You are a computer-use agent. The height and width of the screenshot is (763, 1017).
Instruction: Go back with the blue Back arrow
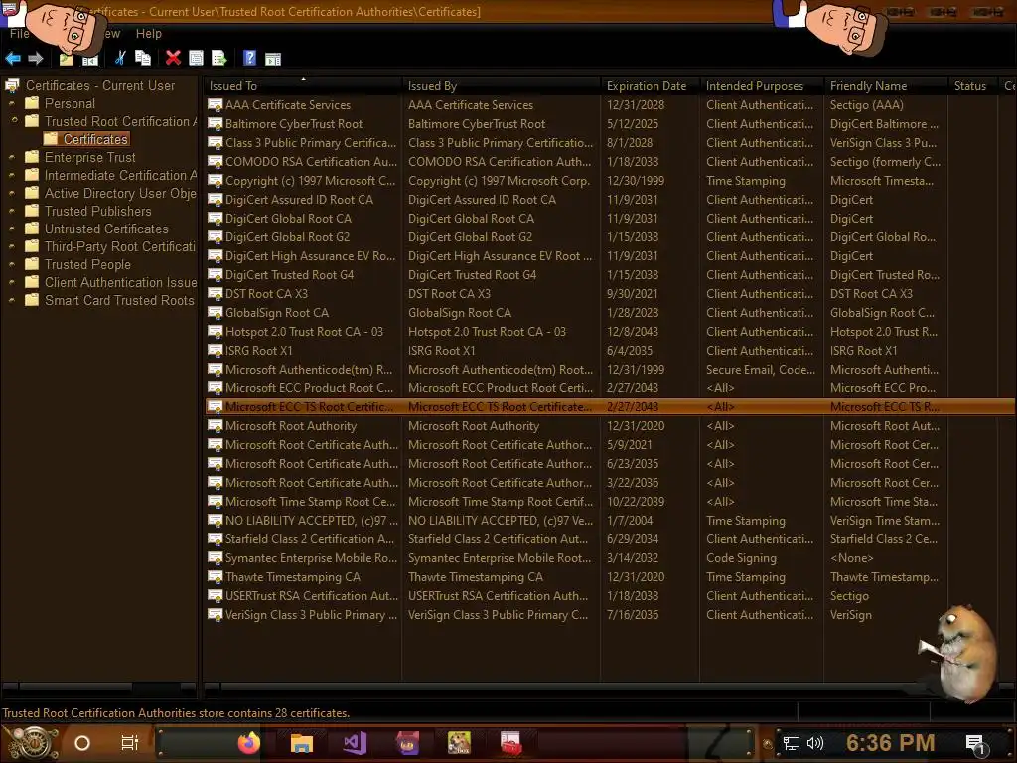point(12,59)
